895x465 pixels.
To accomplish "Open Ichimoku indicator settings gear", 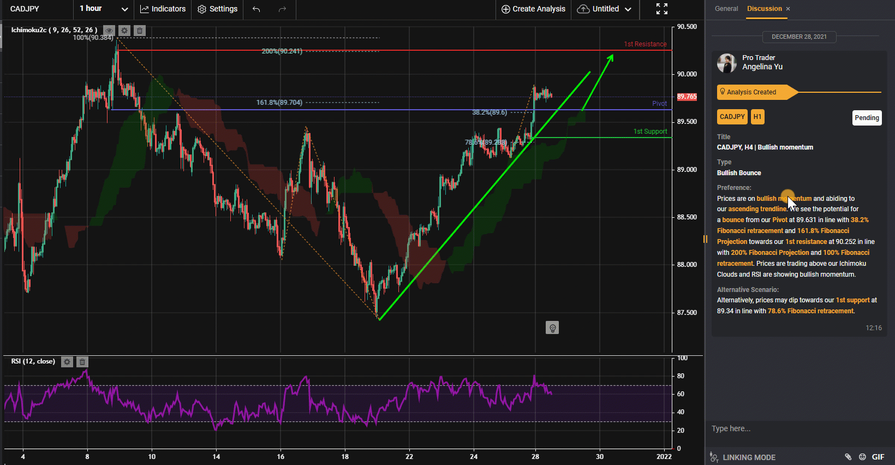I will (x=124, y=31).
